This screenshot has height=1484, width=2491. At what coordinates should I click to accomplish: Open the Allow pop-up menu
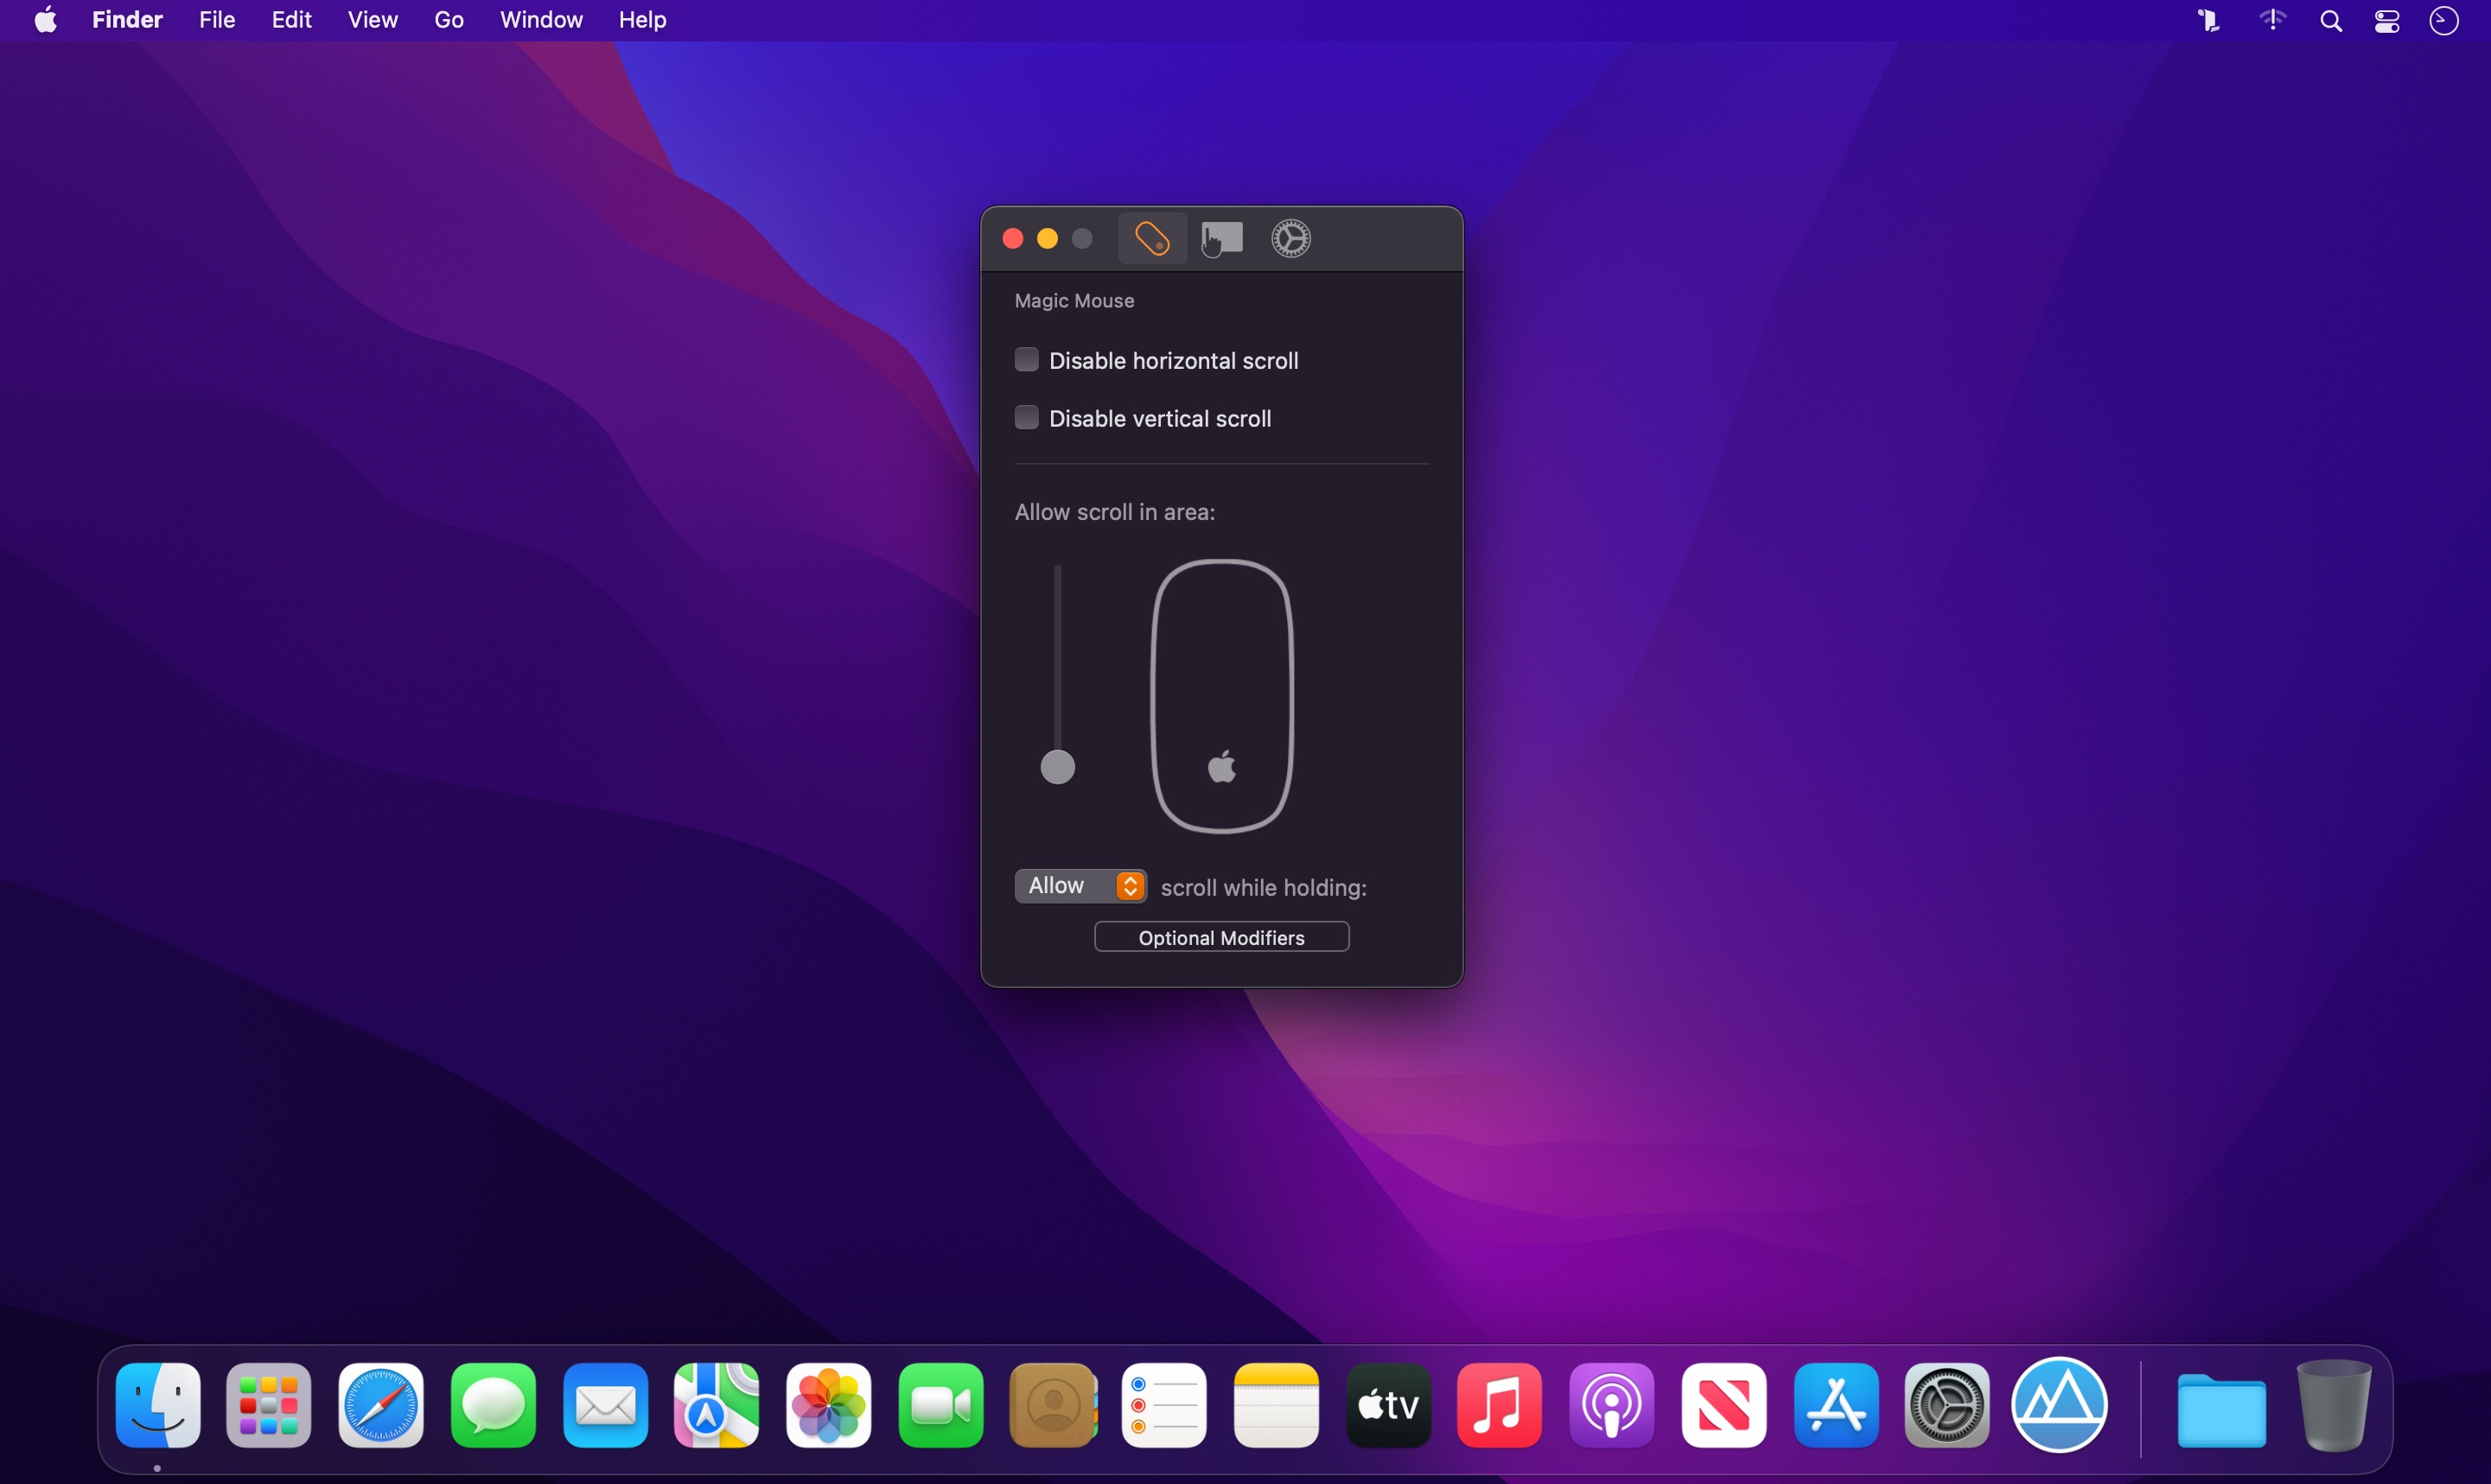pyautogui.click(x=1080, y=886)
